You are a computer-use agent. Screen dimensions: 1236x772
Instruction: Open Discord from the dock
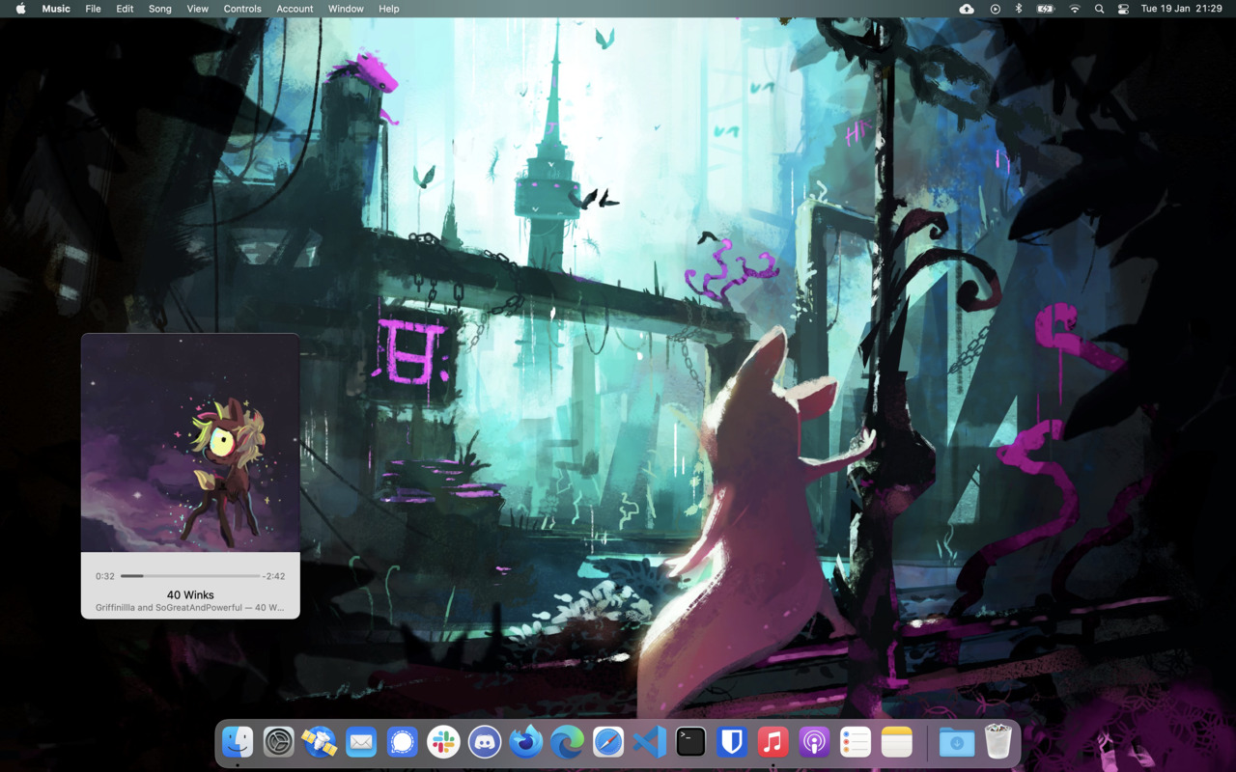point(485,742)
